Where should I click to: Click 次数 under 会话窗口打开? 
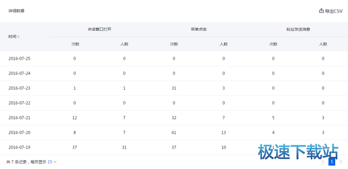(x=75, y=44)
